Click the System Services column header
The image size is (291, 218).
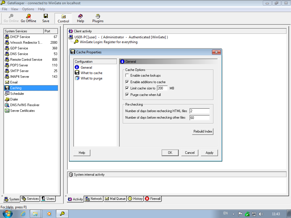click(x=24, y=31)
